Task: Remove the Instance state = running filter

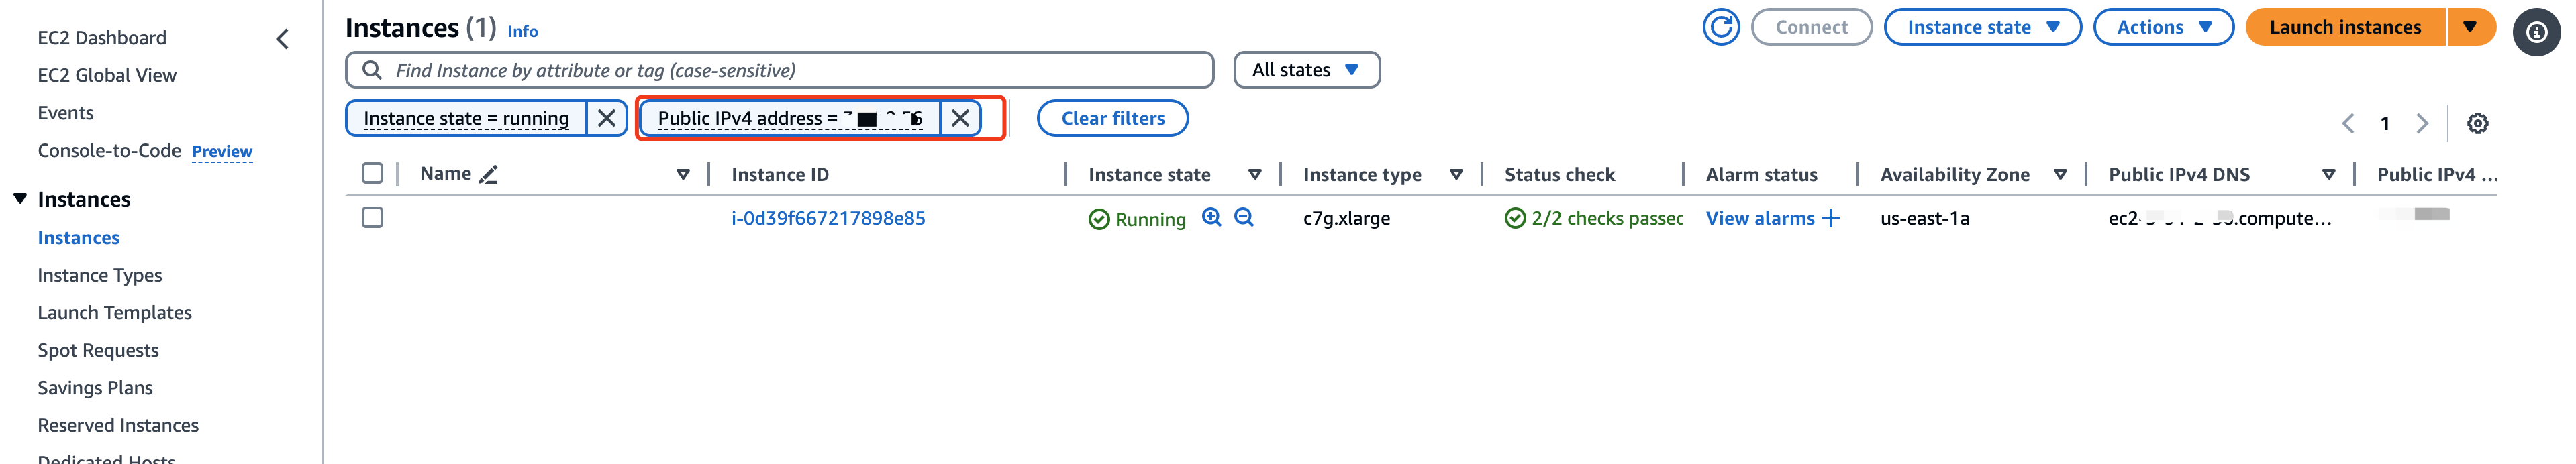Action: click(x=606, y=118)
